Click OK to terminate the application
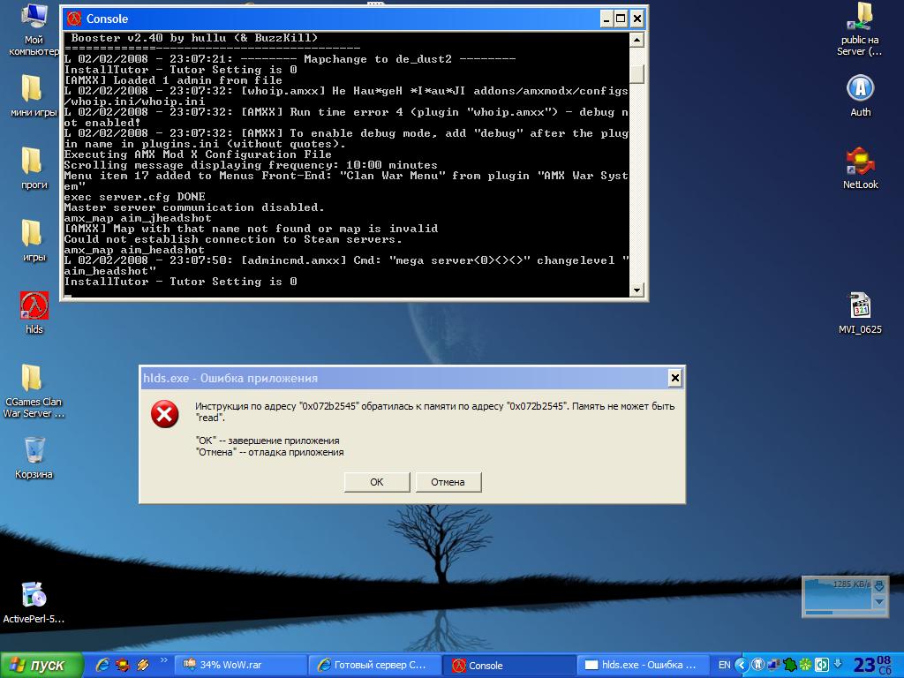The width and height of the screenshot is (904, 678). click(376, 482)
